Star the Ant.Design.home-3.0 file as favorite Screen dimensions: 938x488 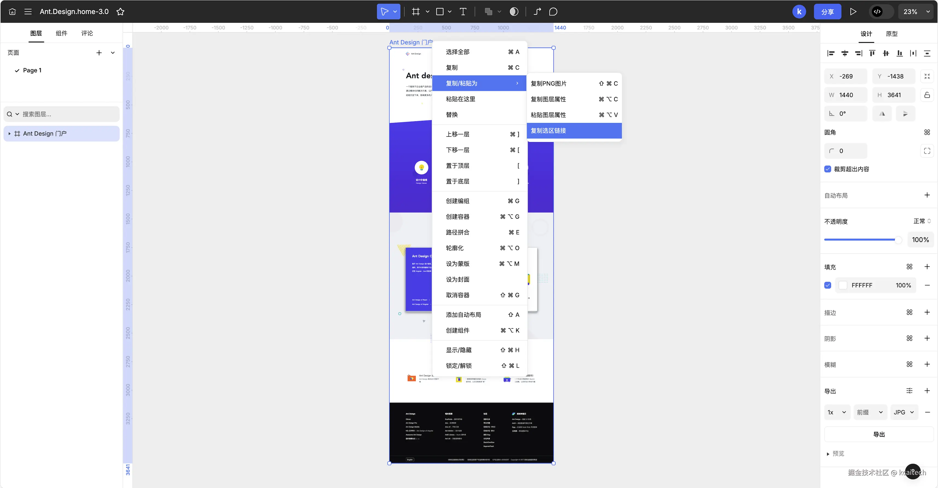click(x=120, y=12)
